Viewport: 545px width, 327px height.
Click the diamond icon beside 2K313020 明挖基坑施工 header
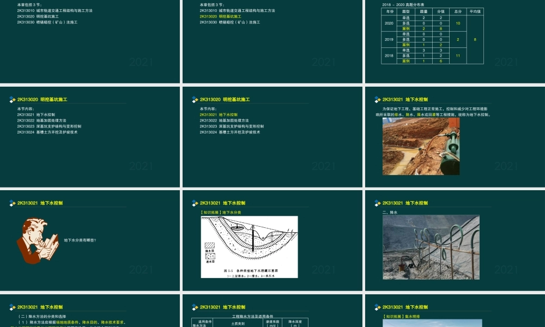pos(12,99)
